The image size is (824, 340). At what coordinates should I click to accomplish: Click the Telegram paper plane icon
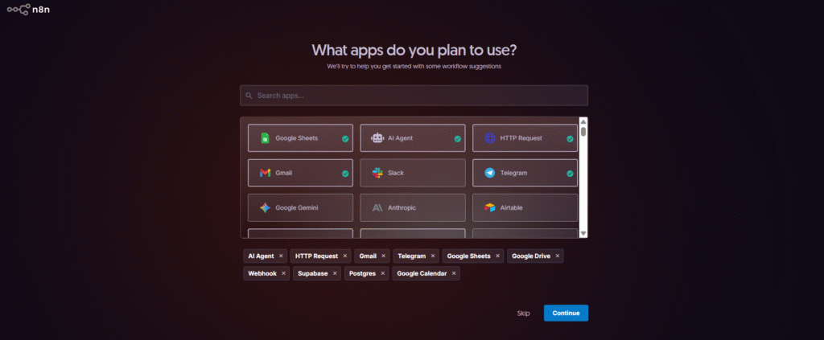pos(489,173)
